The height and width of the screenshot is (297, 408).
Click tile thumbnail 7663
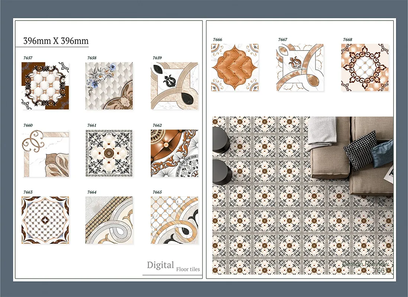coord(45,220)
